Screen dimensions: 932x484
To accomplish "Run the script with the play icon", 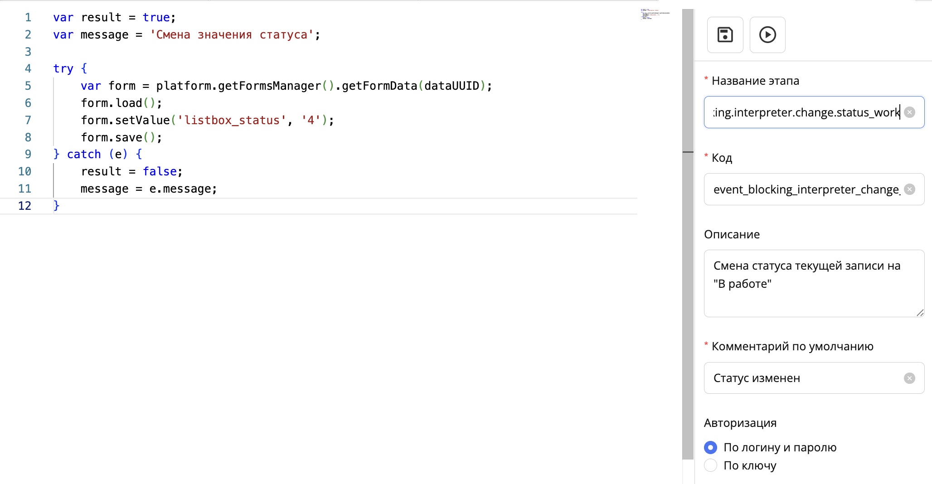I will pyautogui.click(x=767, y=35).
